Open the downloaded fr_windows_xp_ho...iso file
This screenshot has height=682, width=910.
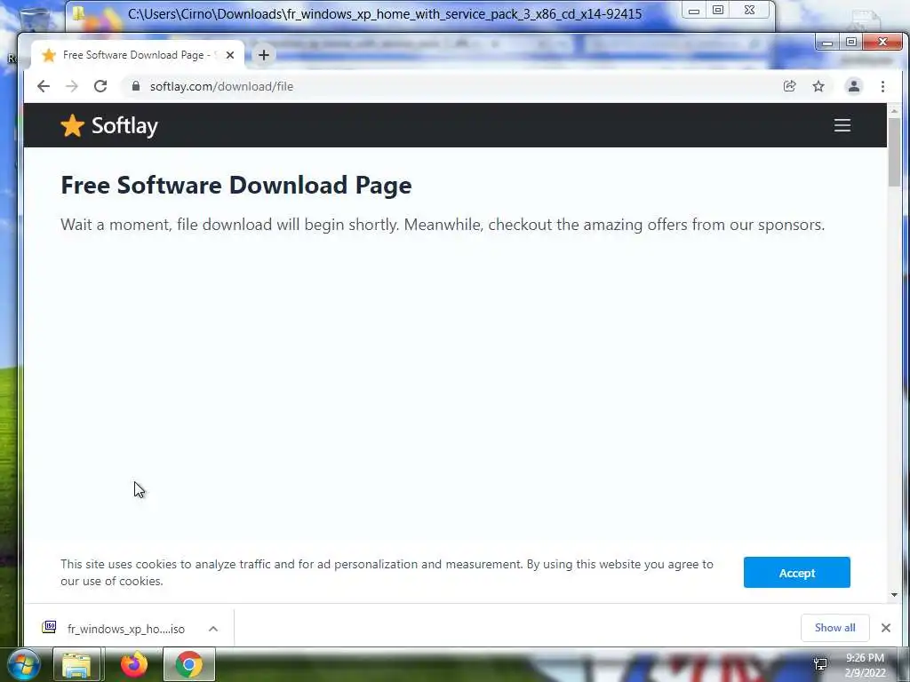[126, 629]
